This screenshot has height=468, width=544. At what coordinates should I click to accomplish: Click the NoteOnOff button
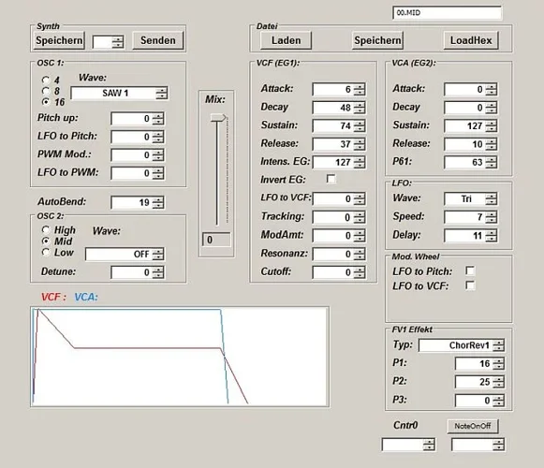pyautogui.click(x=473, y=426)
